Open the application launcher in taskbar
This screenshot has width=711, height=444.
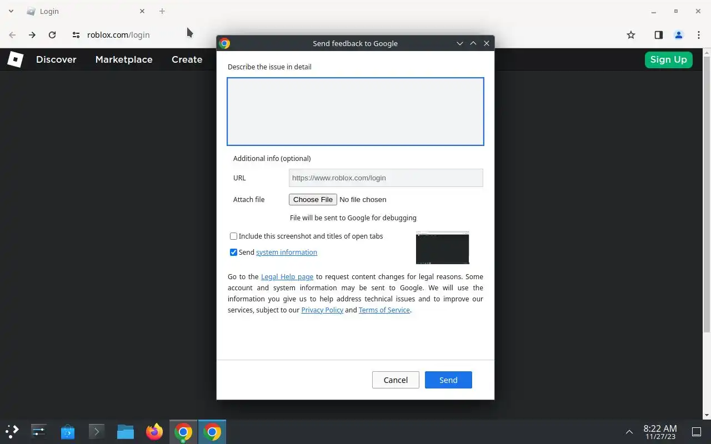click(12, 431)
